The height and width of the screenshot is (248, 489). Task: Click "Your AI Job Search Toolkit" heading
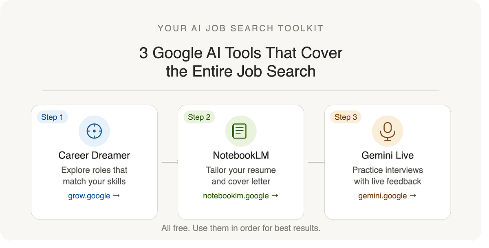(241, 29)
